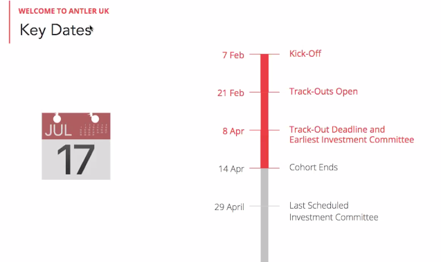Click the Cohort Ends milestone text
This screenshot has width=441, height=262.
(x=314, y=167)
